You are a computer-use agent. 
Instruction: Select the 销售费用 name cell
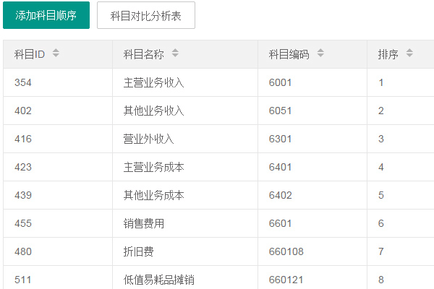pyautogui.click(x=144, y=223)
